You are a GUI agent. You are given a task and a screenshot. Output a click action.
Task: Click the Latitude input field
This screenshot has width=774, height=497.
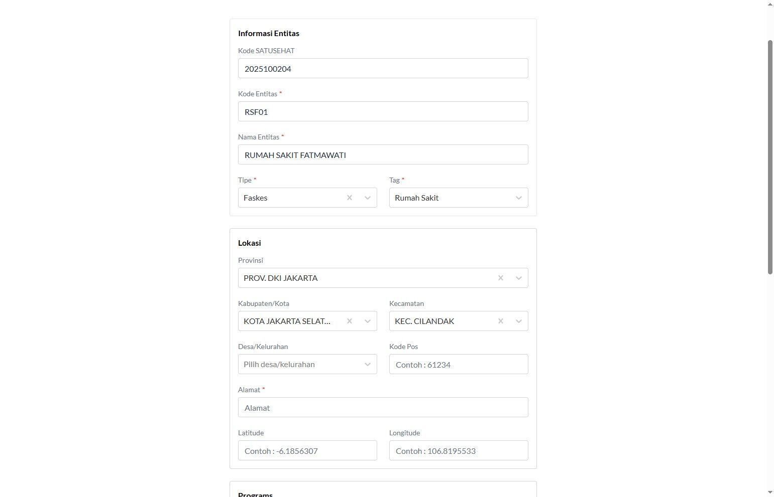tap(307, 450)
